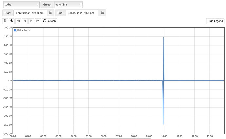The image size is (226, 139).
Task: Open the Group 'auto (2m)' dropdown
Action: point(68,5)
